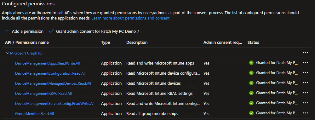Click the Admin consent required column header
The width and height of the screenshot is (315, 120).
tap(223, 43)
